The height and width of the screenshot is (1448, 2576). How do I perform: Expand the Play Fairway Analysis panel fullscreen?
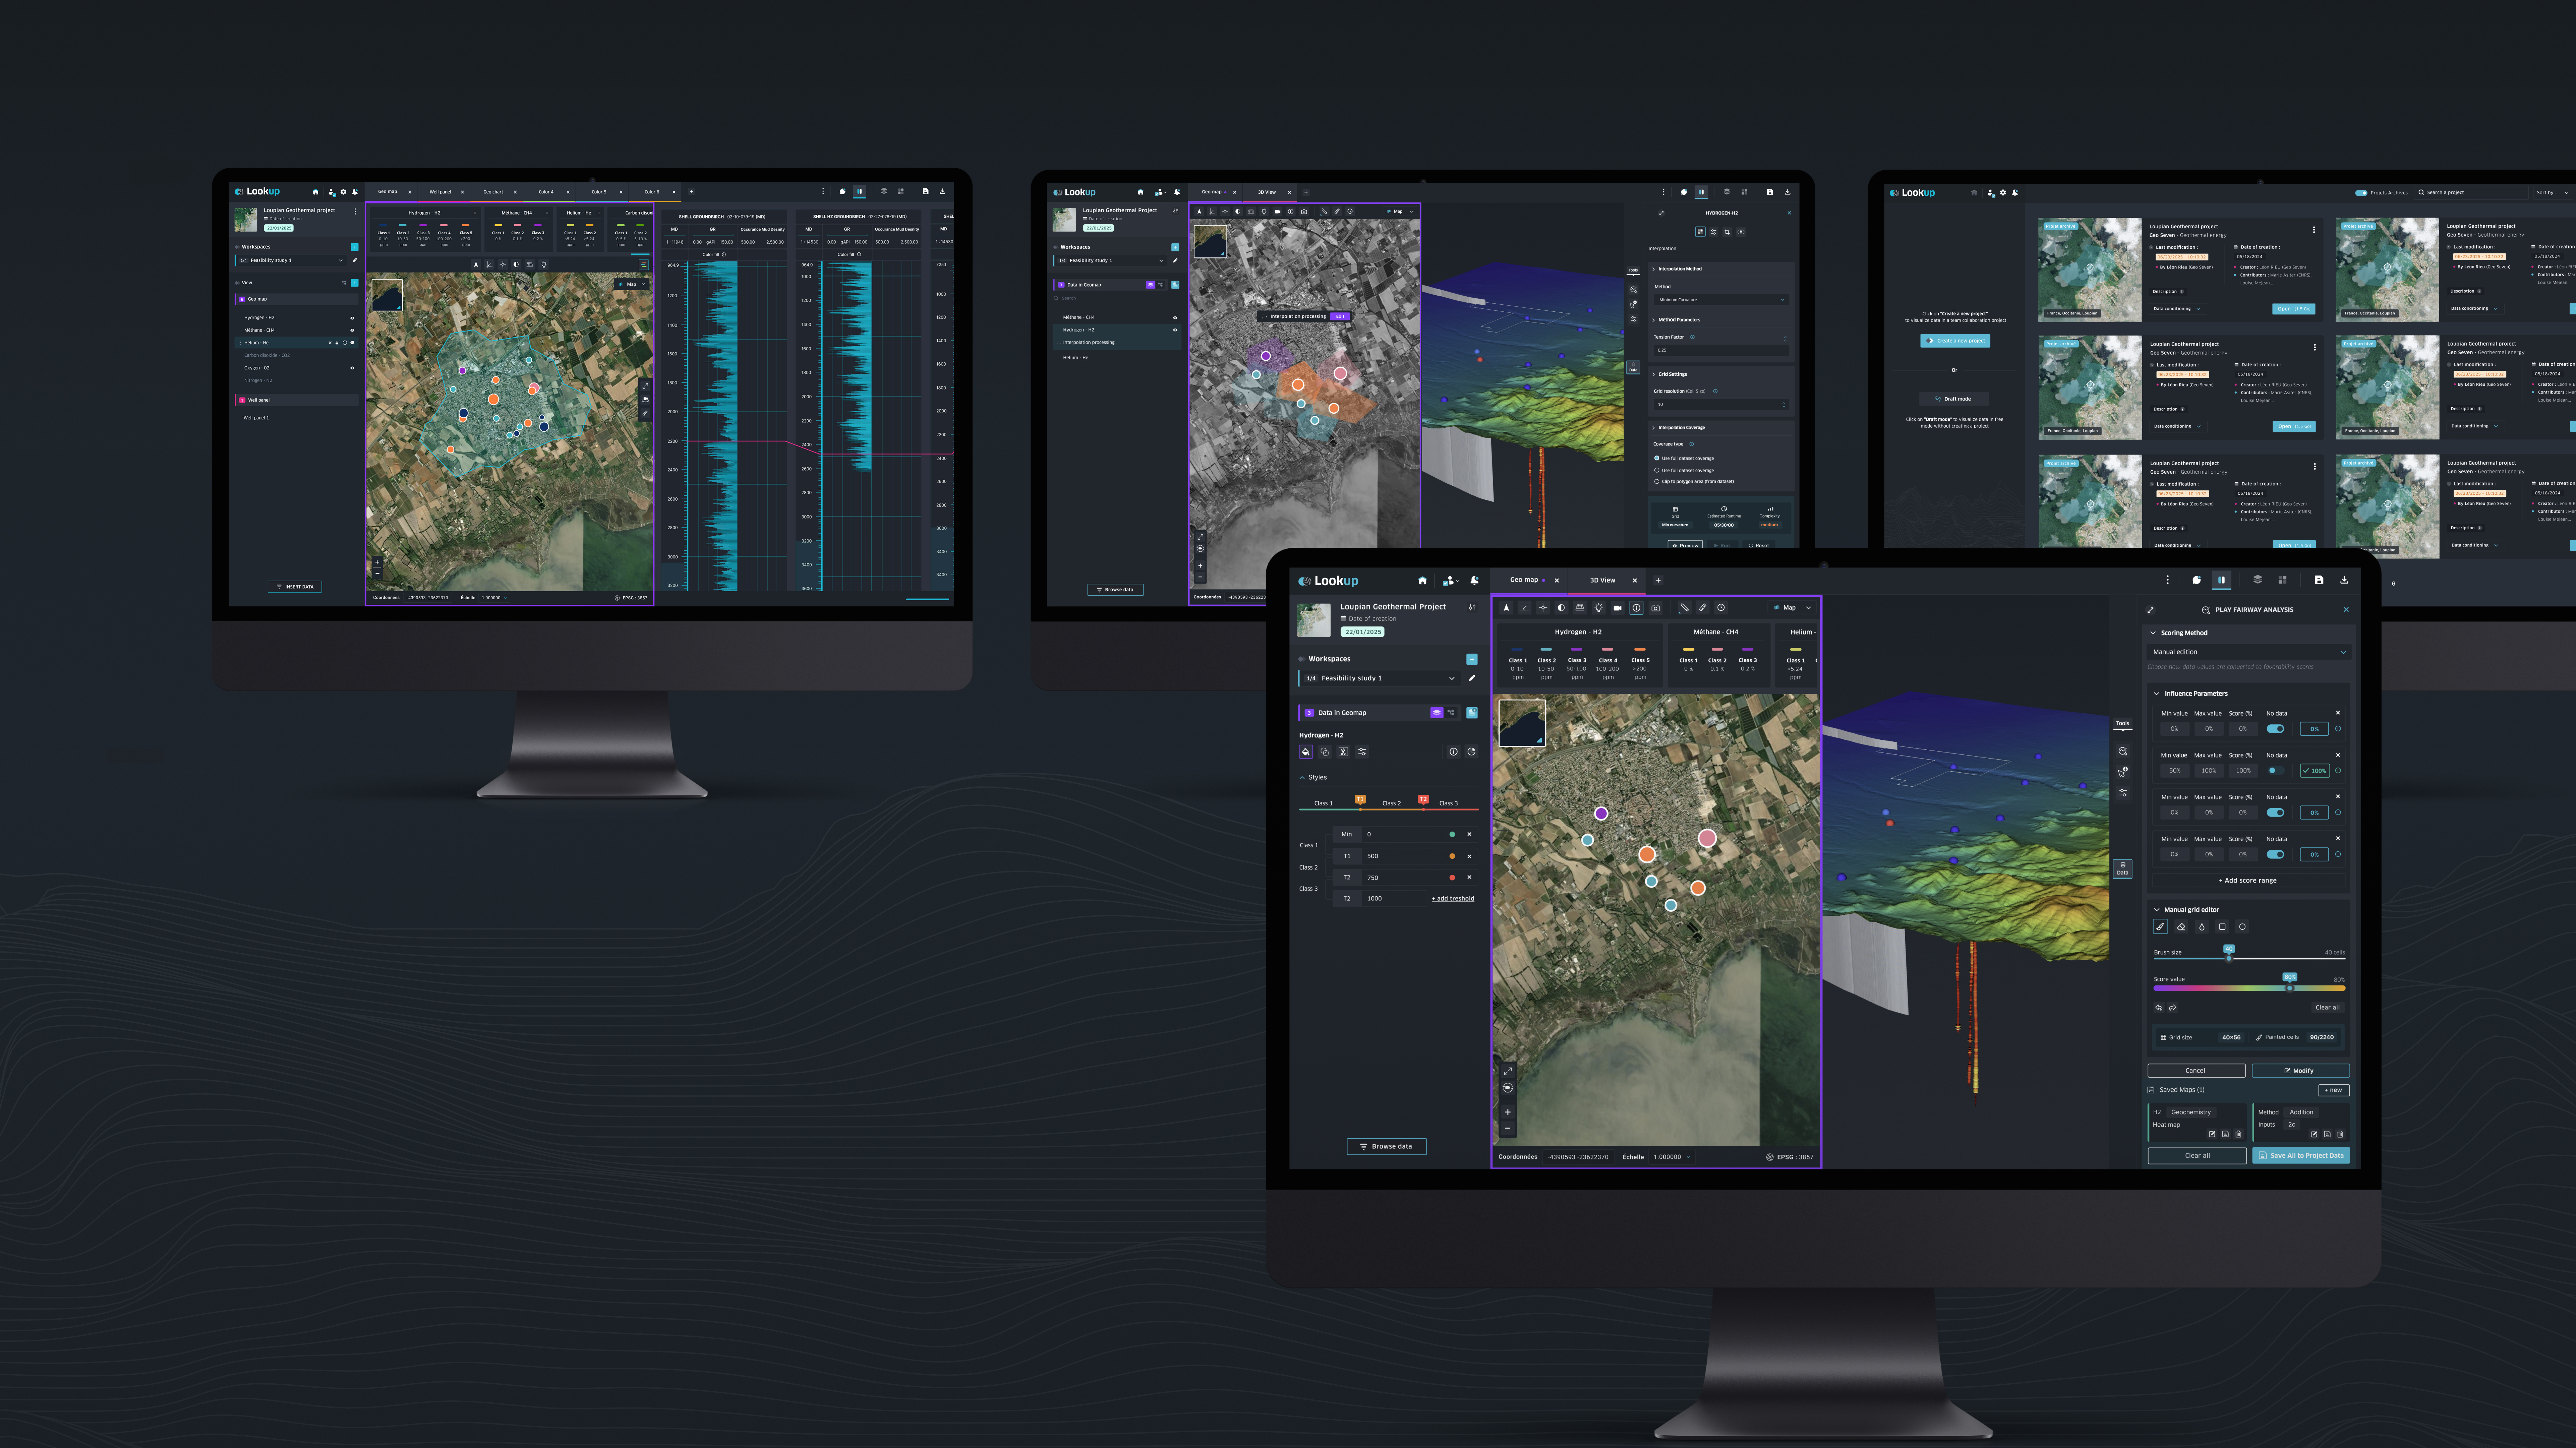2150,610
